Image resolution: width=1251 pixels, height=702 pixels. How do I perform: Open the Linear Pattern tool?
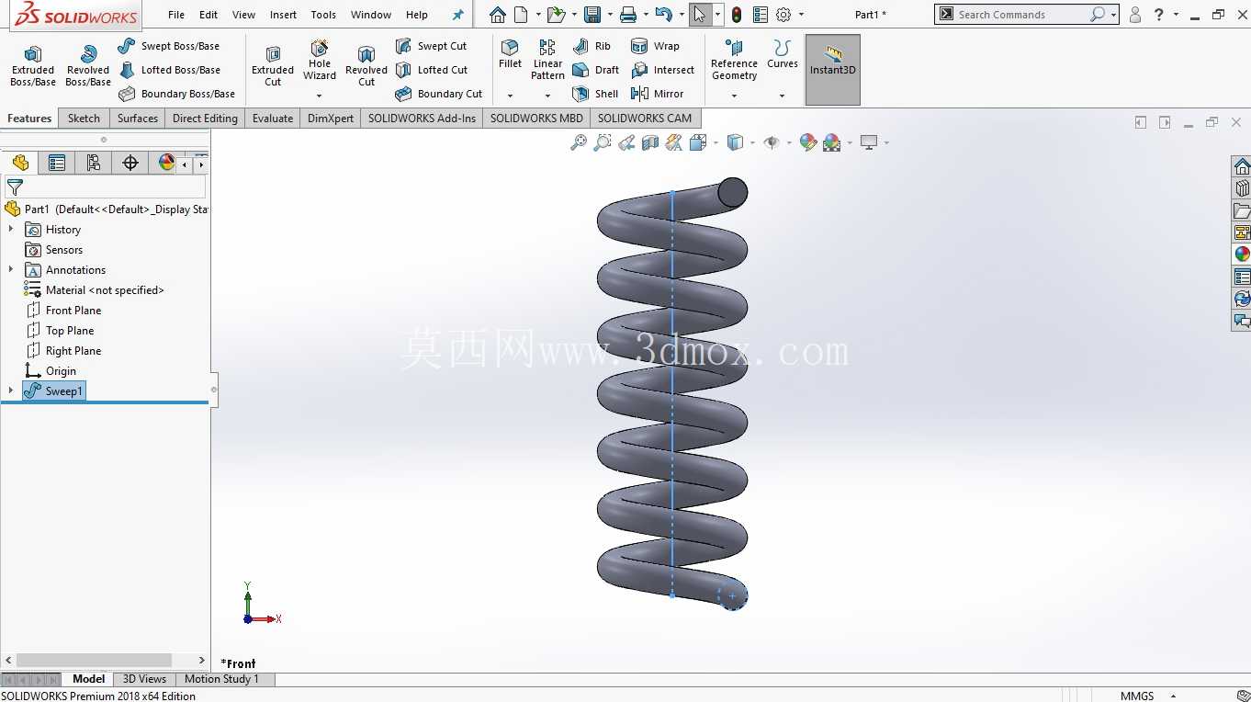click(x=547, y=61)
